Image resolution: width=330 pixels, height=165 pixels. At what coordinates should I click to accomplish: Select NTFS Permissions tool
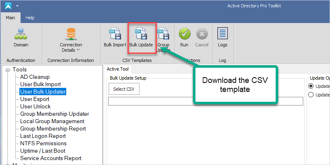tap(43, 143)
